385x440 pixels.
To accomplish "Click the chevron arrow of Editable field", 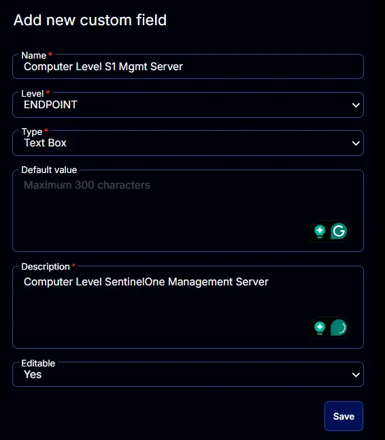I will point(356,375).
